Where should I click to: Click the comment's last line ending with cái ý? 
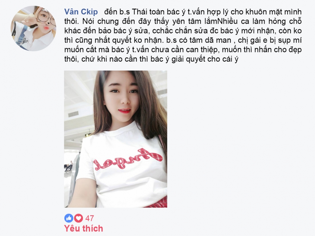pos(151,59)
